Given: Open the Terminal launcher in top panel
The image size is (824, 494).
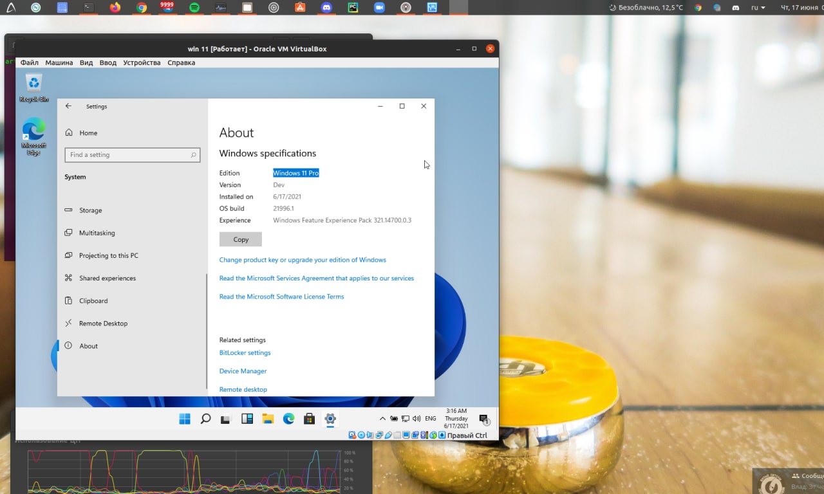Looking at the screenshot, I should click(x=89, y=8).
